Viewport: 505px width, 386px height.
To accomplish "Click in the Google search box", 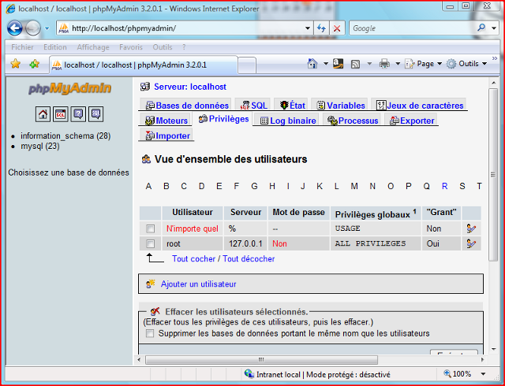I will coord(412,28).
